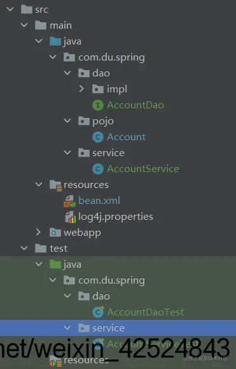Image resolution: width=236 pixels, height=369 pixels.
Task: Click the blue main java source folder icon
Action: coord(55,41)
